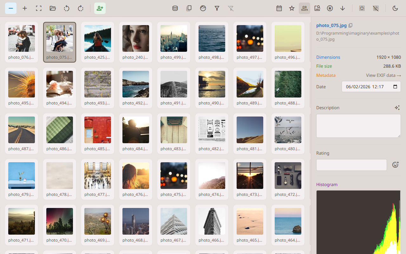Open the calendar view icon

click(279, 8)
